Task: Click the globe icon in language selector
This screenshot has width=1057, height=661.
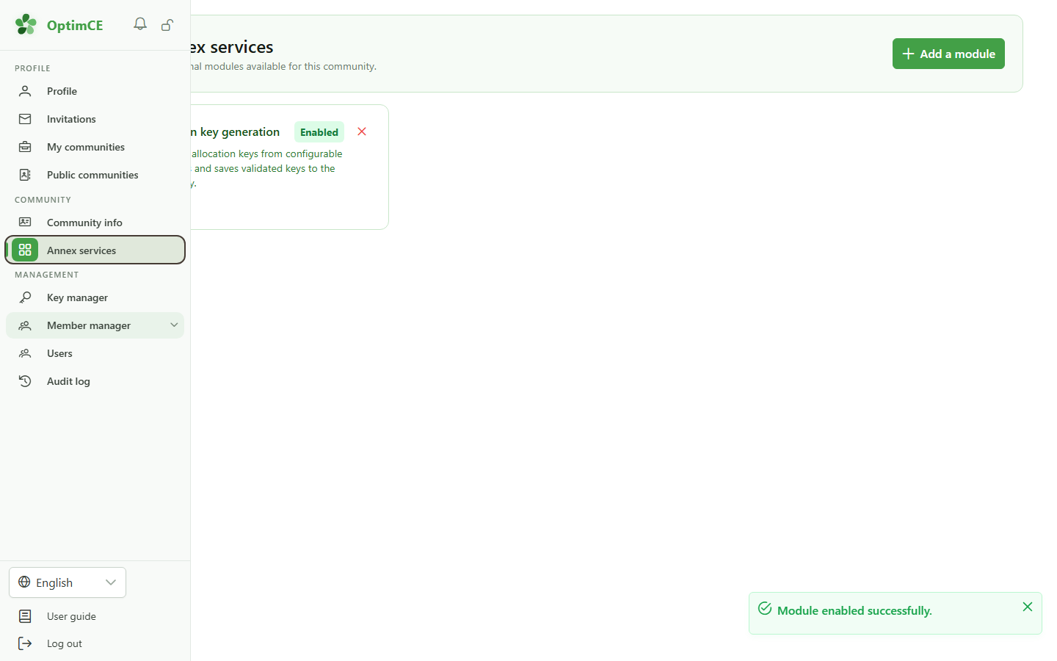Action: [x=24, y=582]
